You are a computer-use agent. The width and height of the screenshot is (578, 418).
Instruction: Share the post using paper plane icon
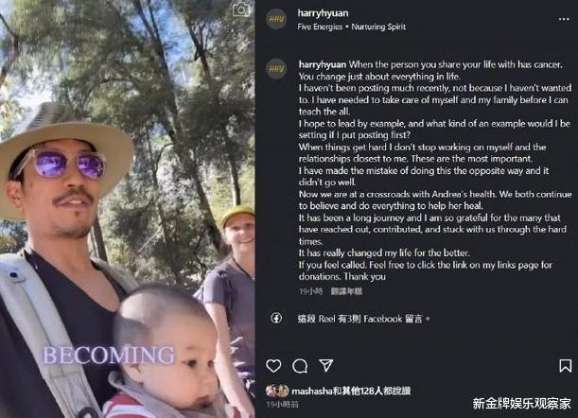point(325,365)
